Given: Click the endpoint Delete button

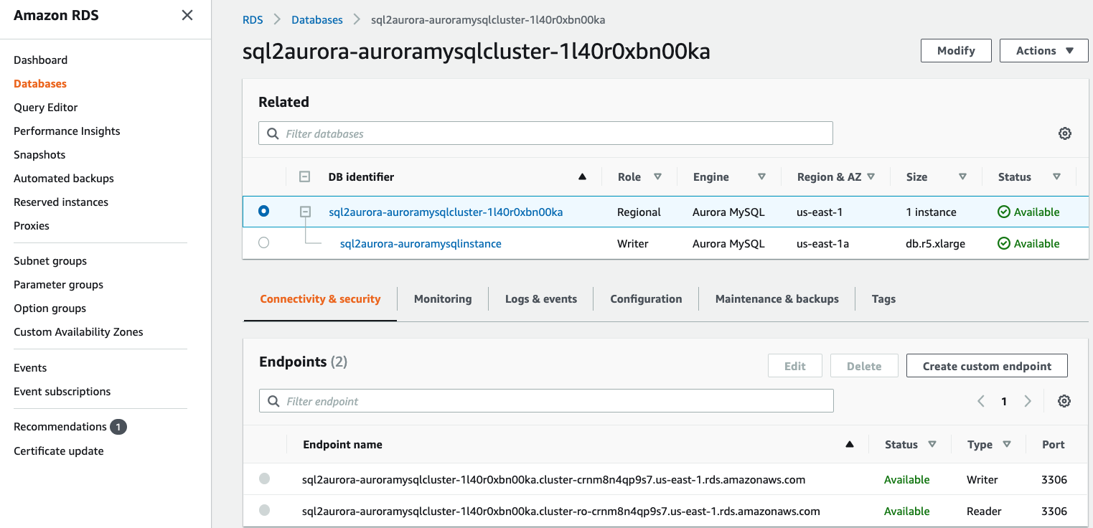Looking at the screenshot, I should (x=864, y=366).
